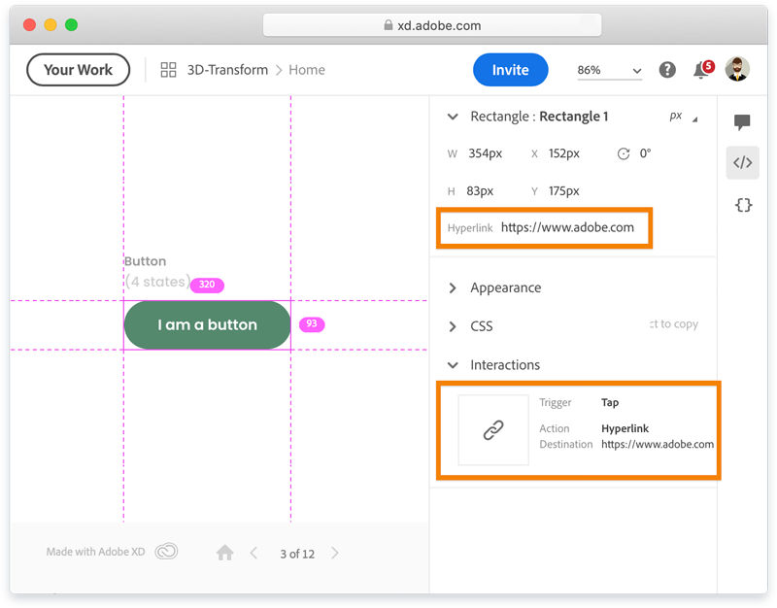
Task: Open notifications bell with badge
Action: click(x=699, y=69)
